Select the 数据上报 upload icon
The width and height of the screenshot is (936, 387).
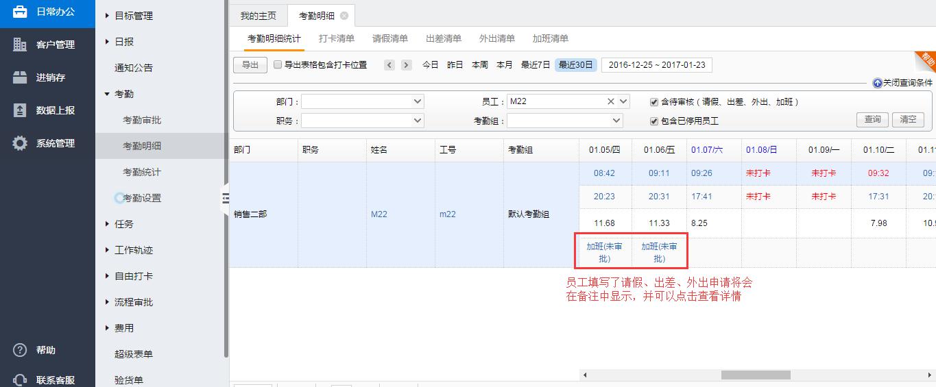pos(20,110)
